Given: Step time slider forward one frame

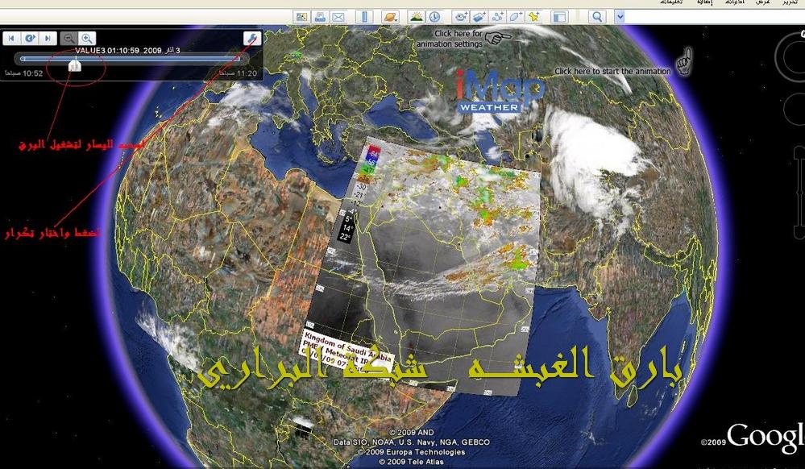Looking at the screenshot, I should tap(48, 38).
